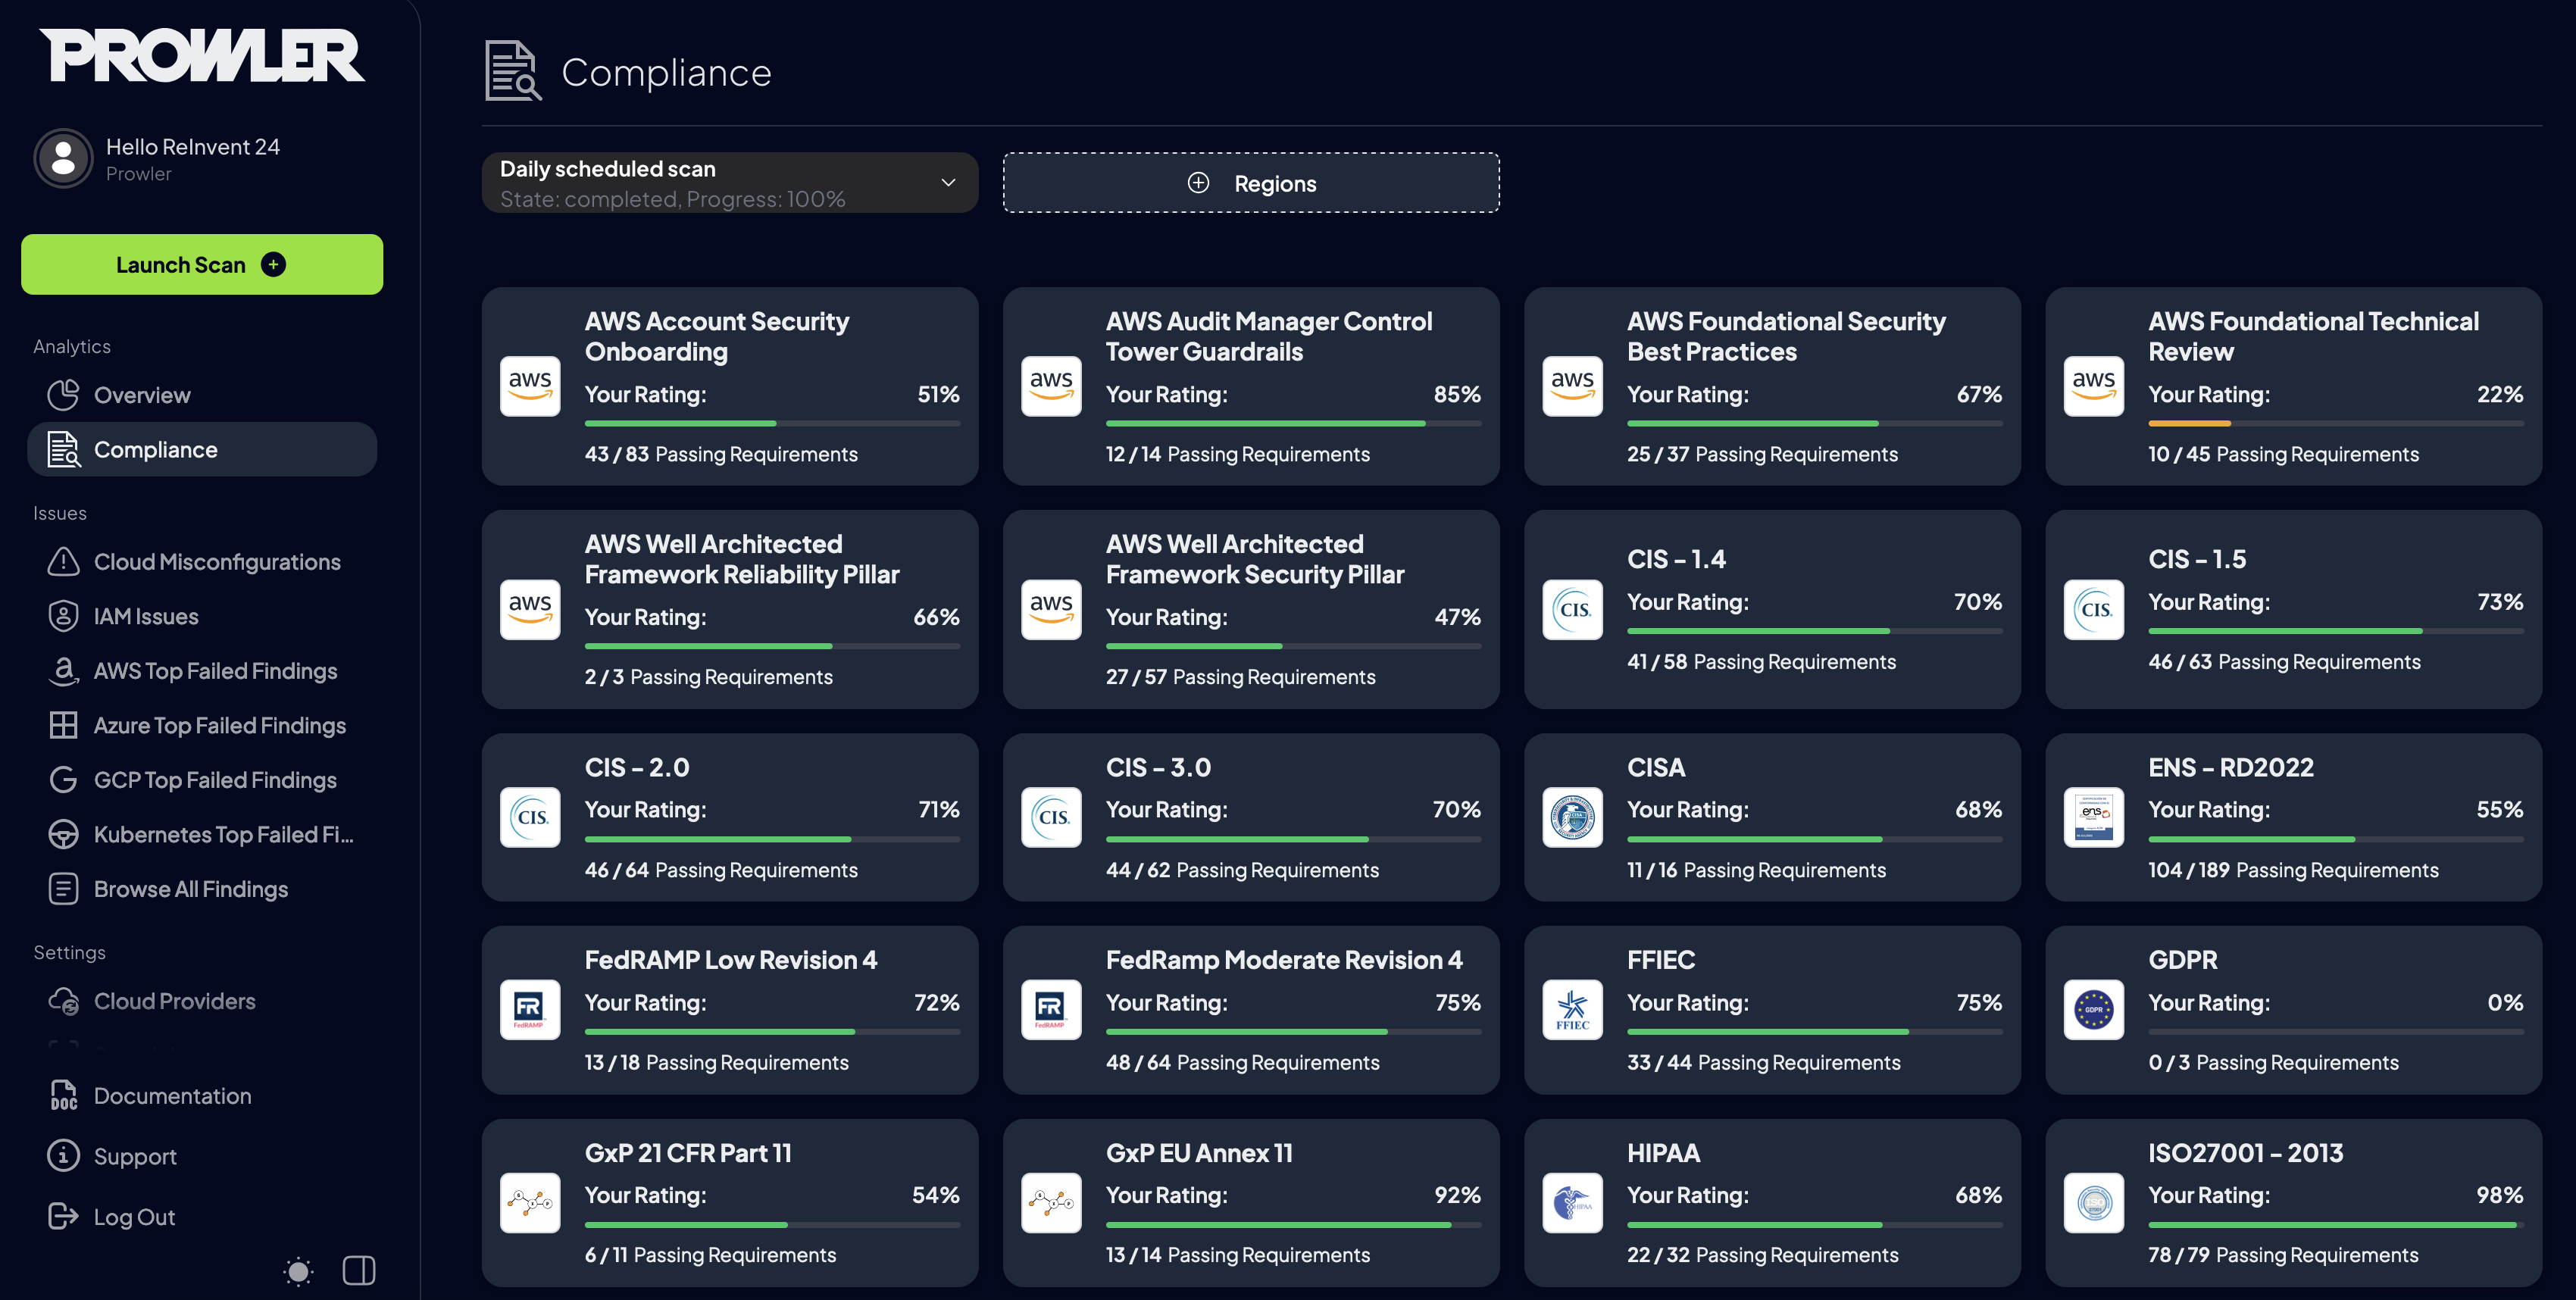Image resolution: width=2576 pixels, height=1300 pixels.
Task: Open the CIS - 3.0 compliance card
Action: pos(1251,817)
